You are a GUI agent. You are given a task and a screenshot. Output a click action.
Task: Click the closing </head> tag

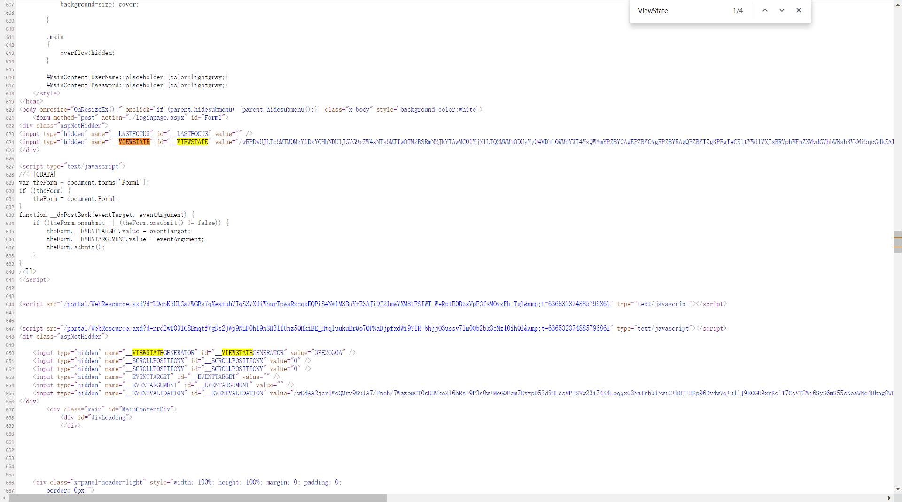(31, 102)
